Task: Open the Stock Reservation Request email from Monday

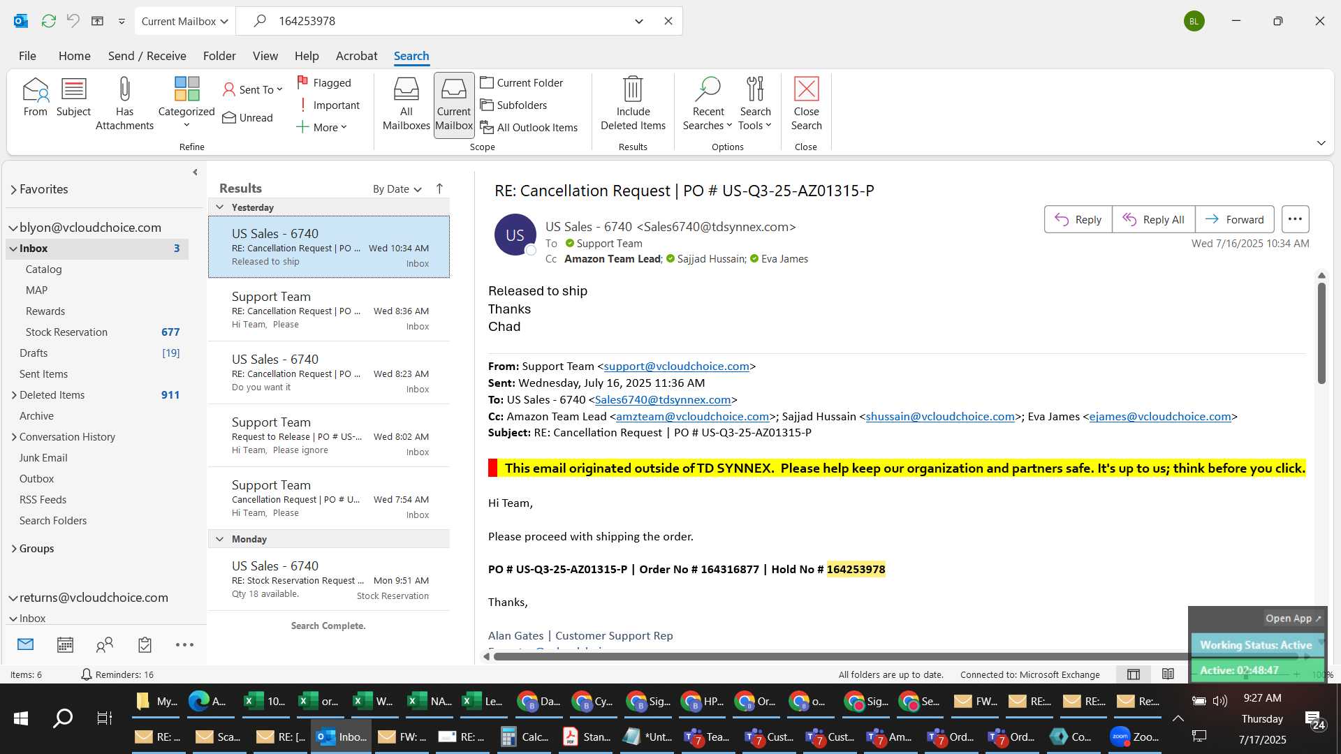Action: click(x=329, y=579)
